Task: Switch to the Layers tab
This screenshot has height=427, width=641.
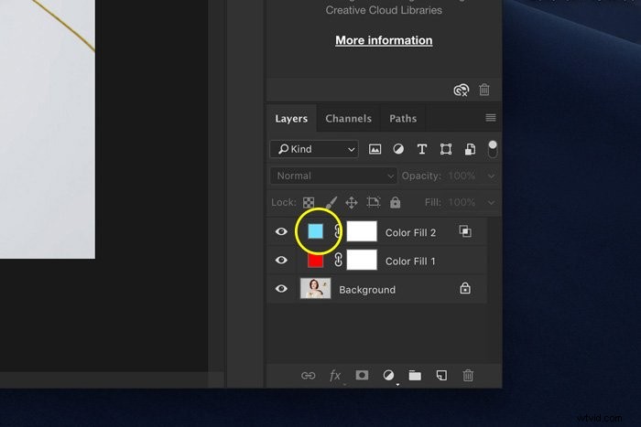Action: [x=291, y=118]
